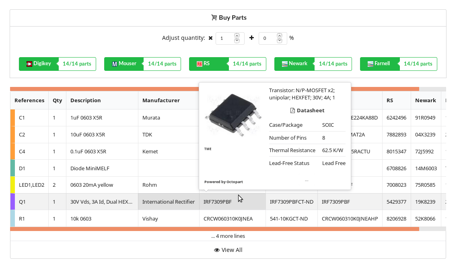Decrease the percentage stepper value
Screen dimensions: 461x262
point(279,41)
